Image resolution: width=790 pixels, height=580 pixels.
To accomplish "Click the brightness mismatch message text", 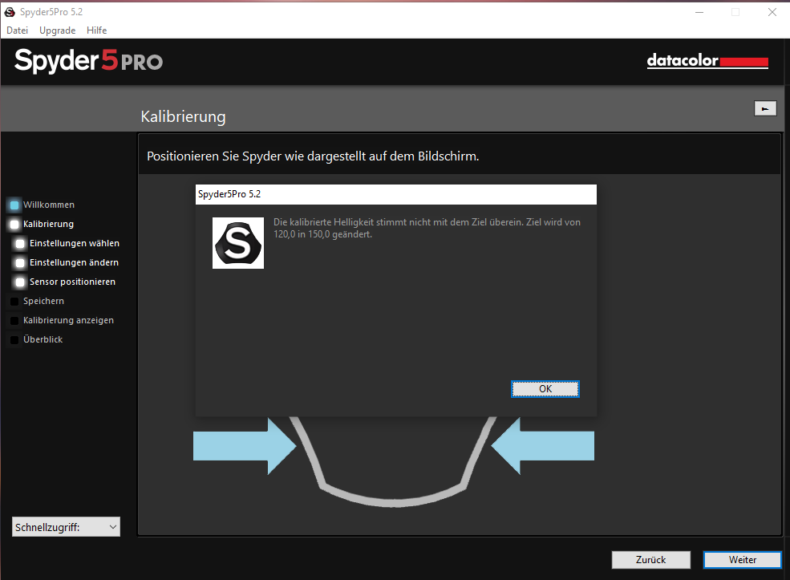I will 427,229.
